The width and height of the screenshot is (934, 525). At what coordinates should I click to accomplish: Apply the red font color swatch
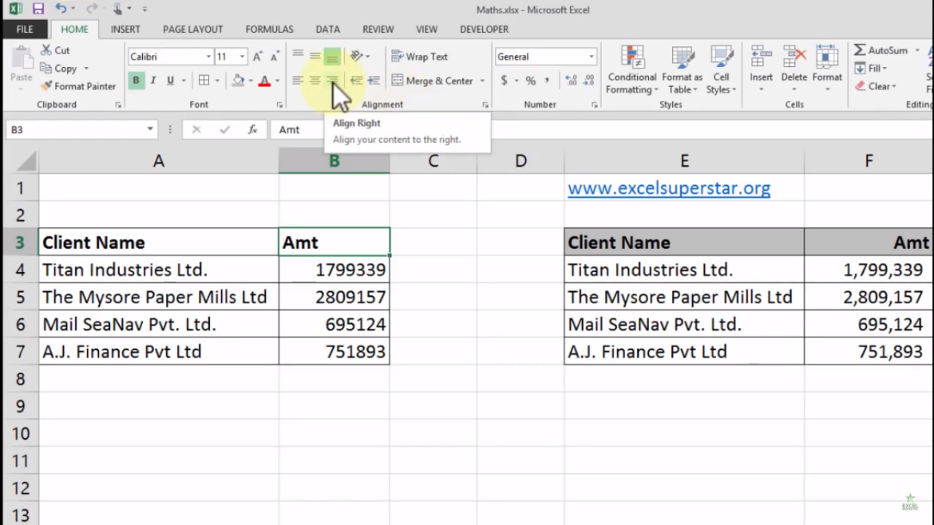click(264, 80)
